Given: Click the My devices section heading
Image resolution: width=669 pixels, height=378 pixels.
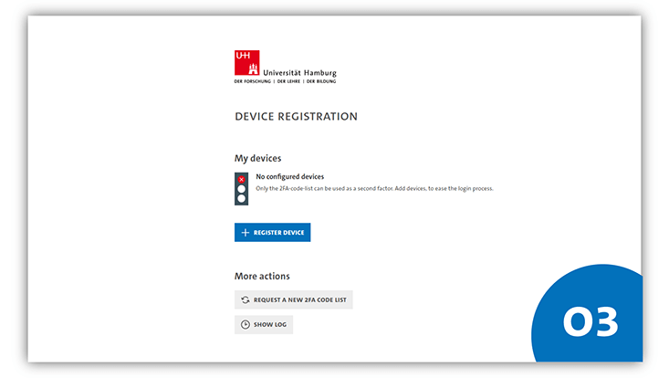Looking at the screenshot, I should (x=257, y=158).
